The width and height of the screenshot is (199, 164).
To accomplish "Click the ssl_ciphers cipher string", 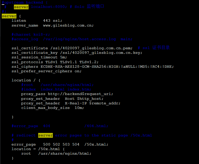I will 107,67.
